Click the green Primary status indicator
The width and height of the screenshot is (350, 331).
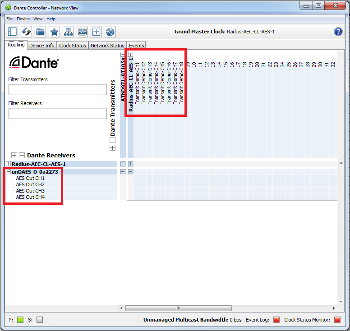coord(20,320)
